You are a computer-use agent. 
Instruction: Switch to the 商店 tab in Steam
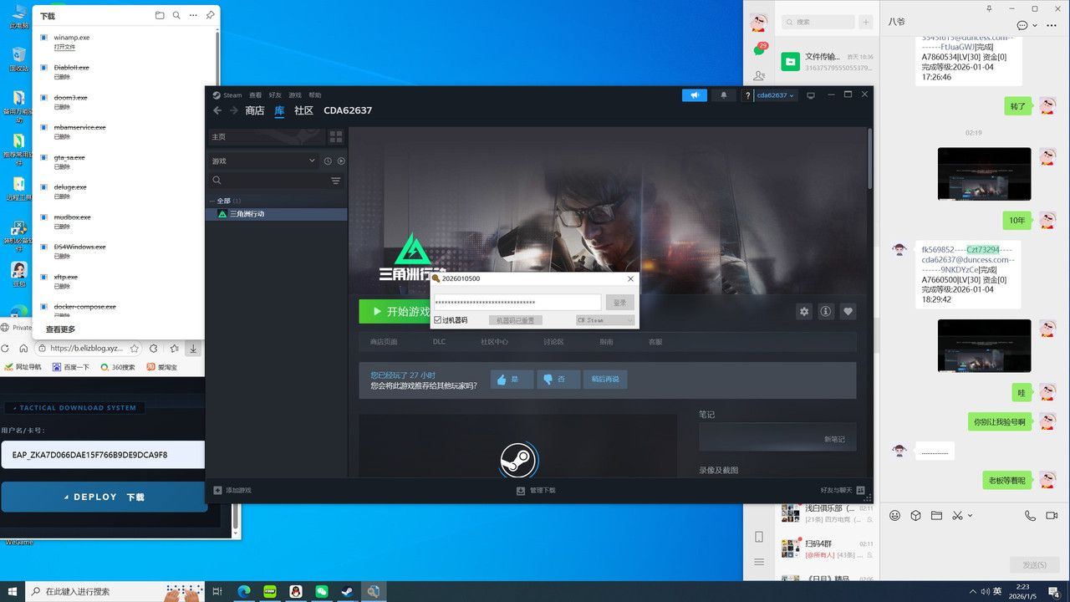(x=255, y=110)
